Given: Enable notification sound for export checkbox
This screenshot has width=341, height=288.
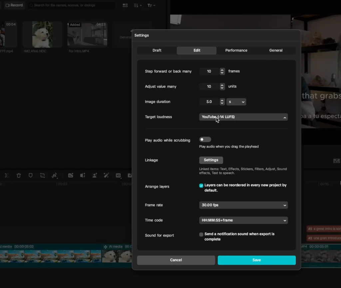Looking at the screenshot, I should (x=201, y=234).
